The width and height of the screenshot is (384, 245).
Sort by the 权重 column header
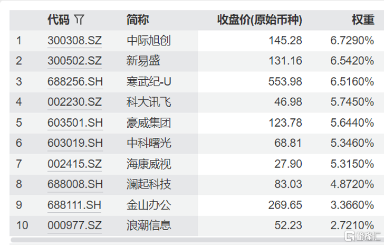pyautogui.click(x=363, y=20)
